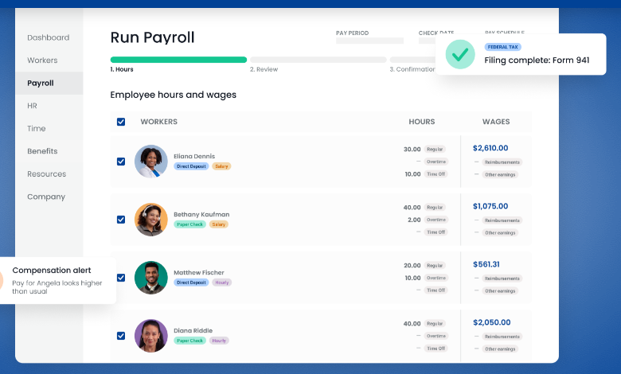
Task: Open the HR section
Action: [32, 106]
